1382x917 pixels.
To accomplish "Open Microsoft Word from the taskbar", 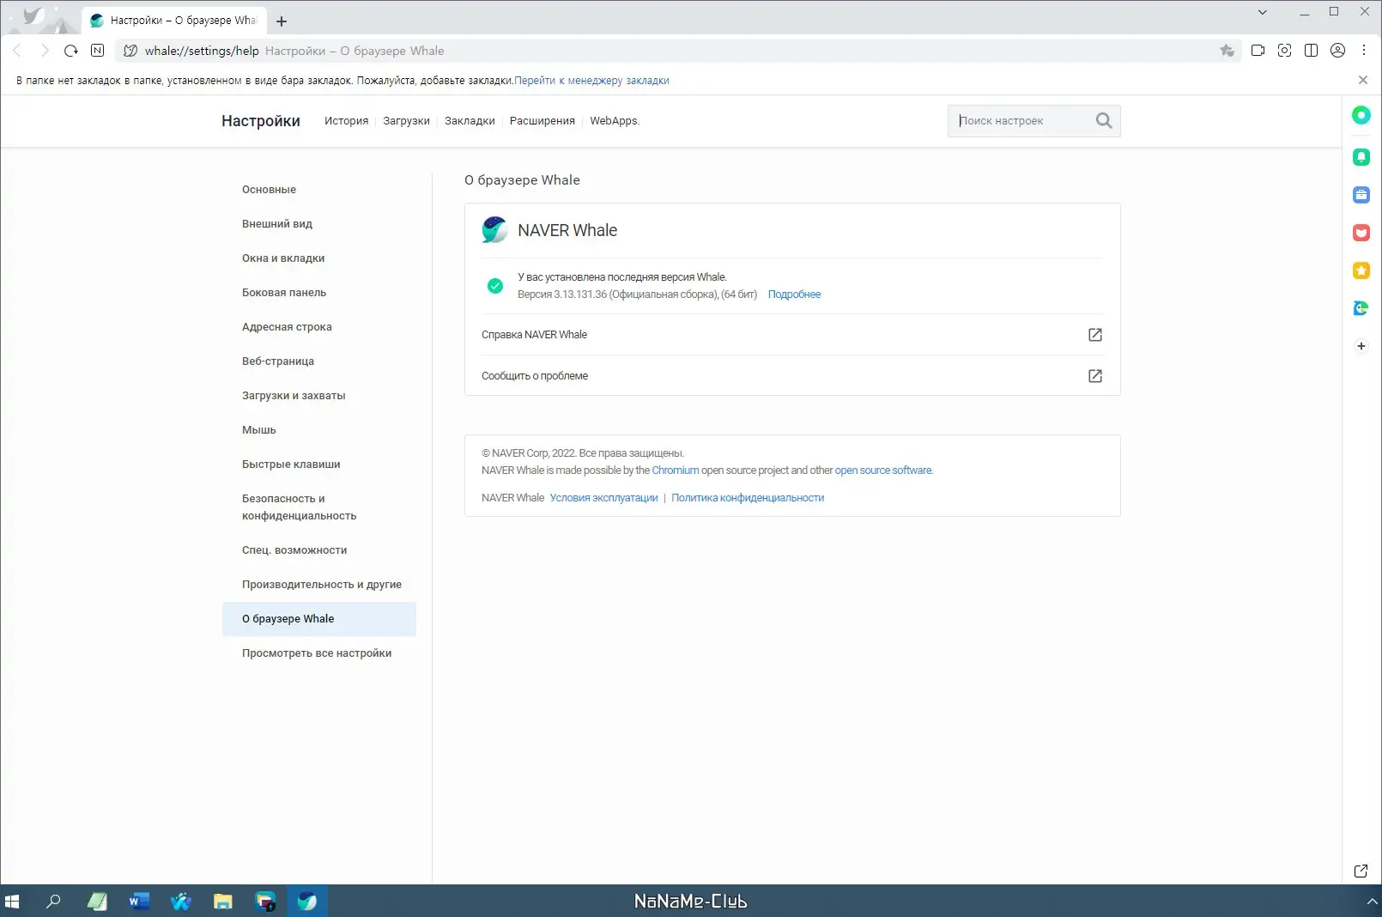I will (x=139, y=901).
